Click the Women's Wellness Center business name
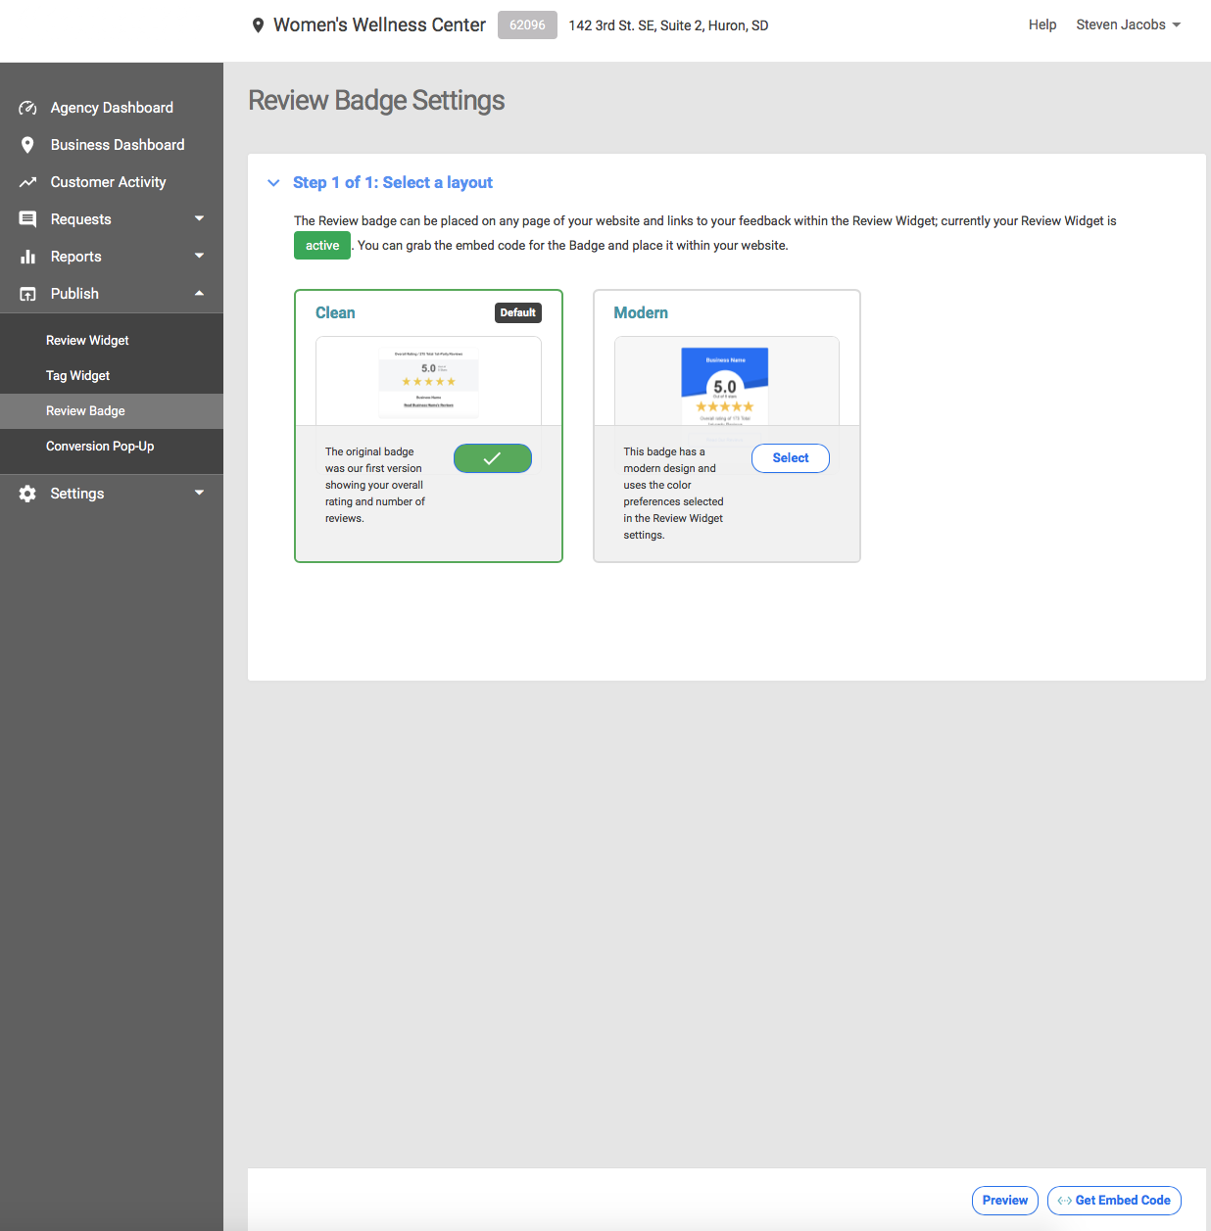The height and width of the screenshot is (1231, 1211). pos(379,25)
